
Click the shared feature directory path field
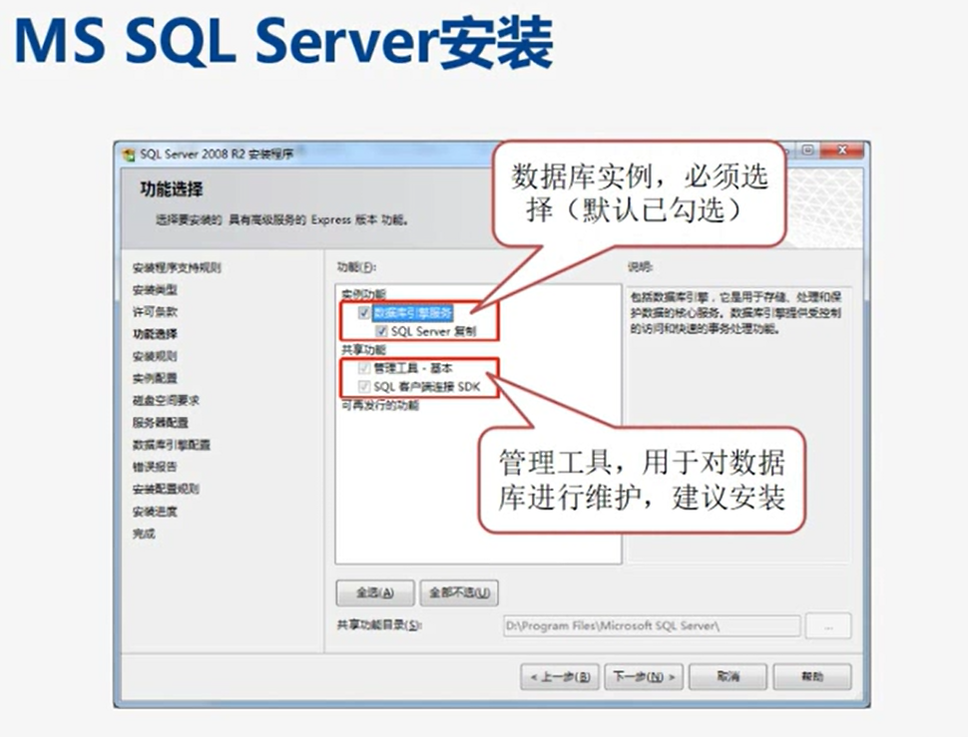click(651, 626)
